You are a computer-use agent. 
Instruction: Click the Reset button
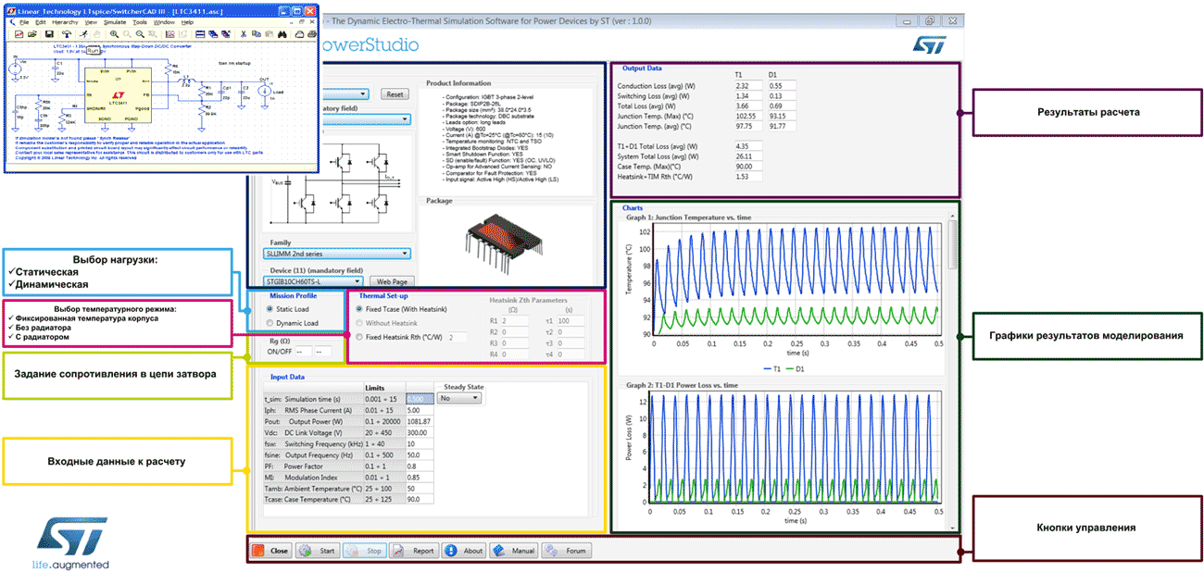(x=395, y=93)
